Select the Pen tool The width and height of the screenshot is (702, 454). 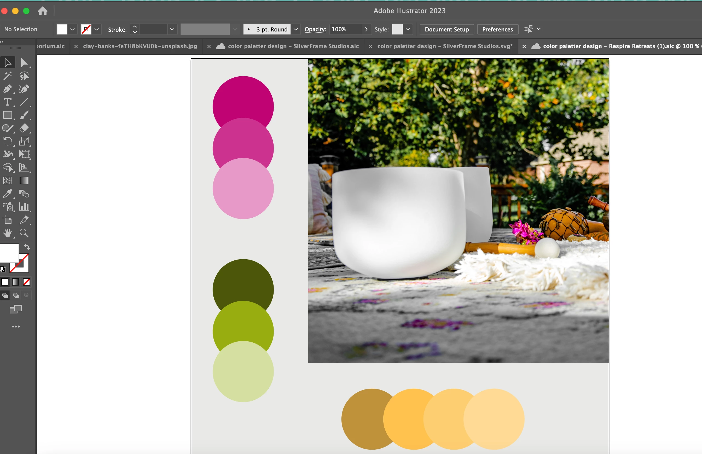[7, 89]
